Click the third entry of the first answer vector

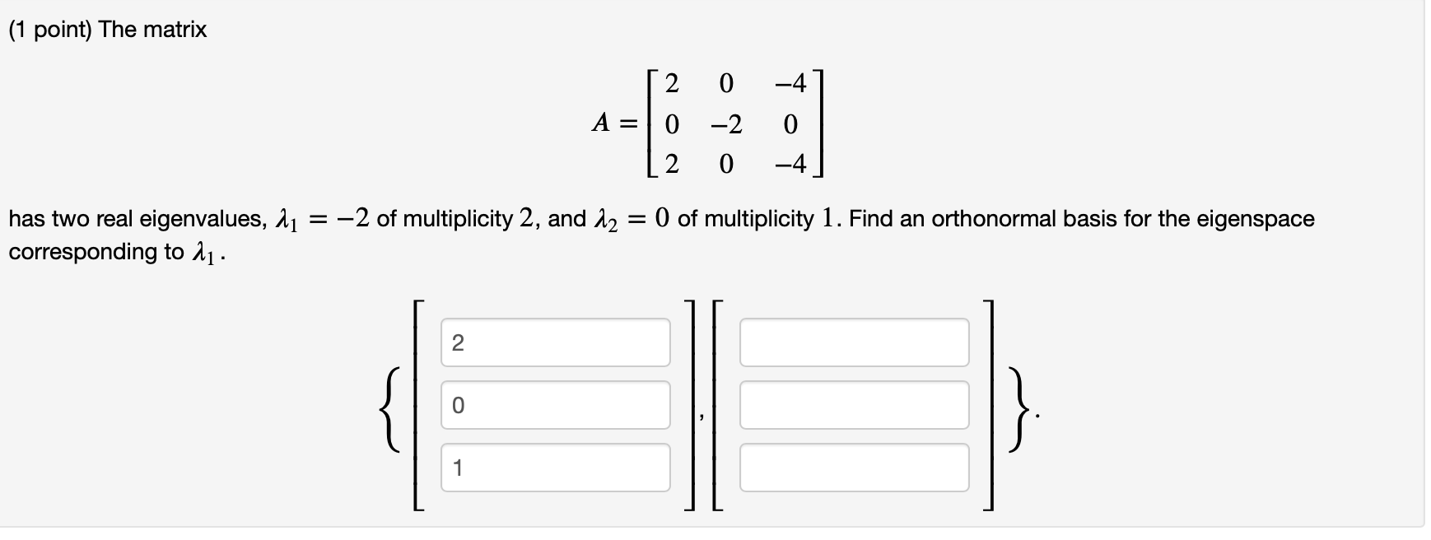pyautogui.click(x=555, y=468)
